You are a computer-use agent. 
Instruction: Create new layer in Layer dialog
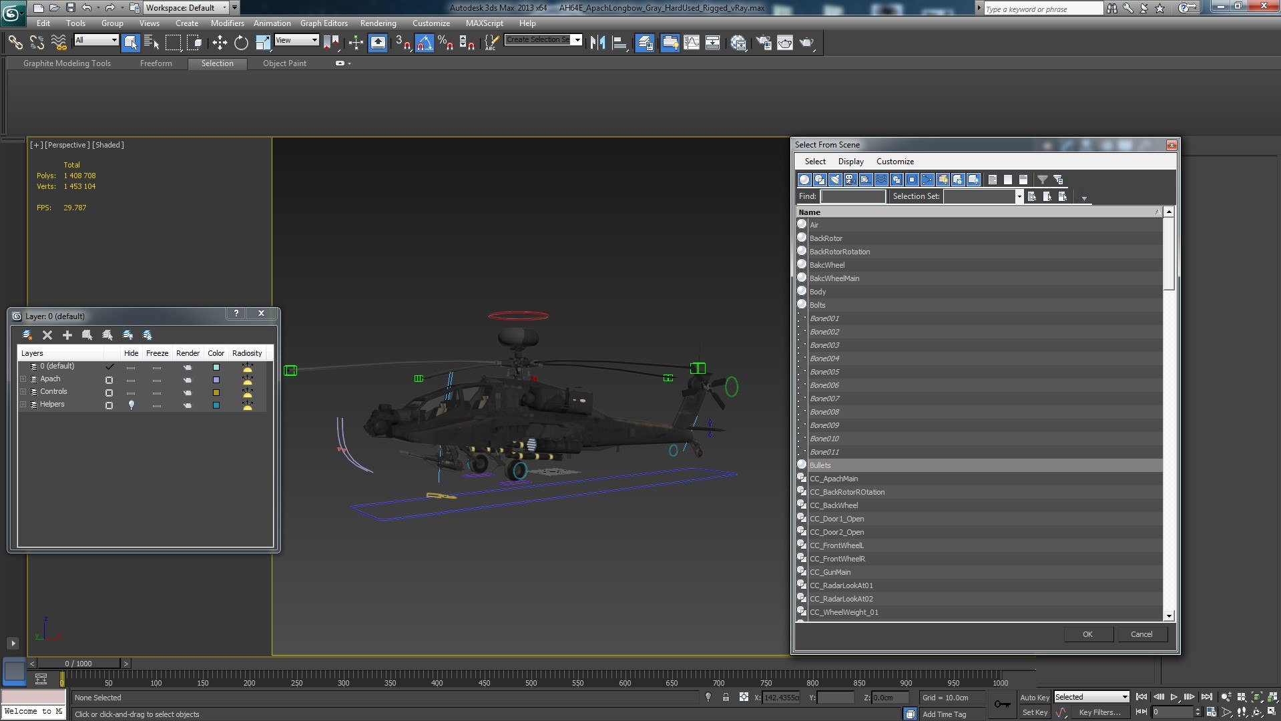(x=27, y=334)
